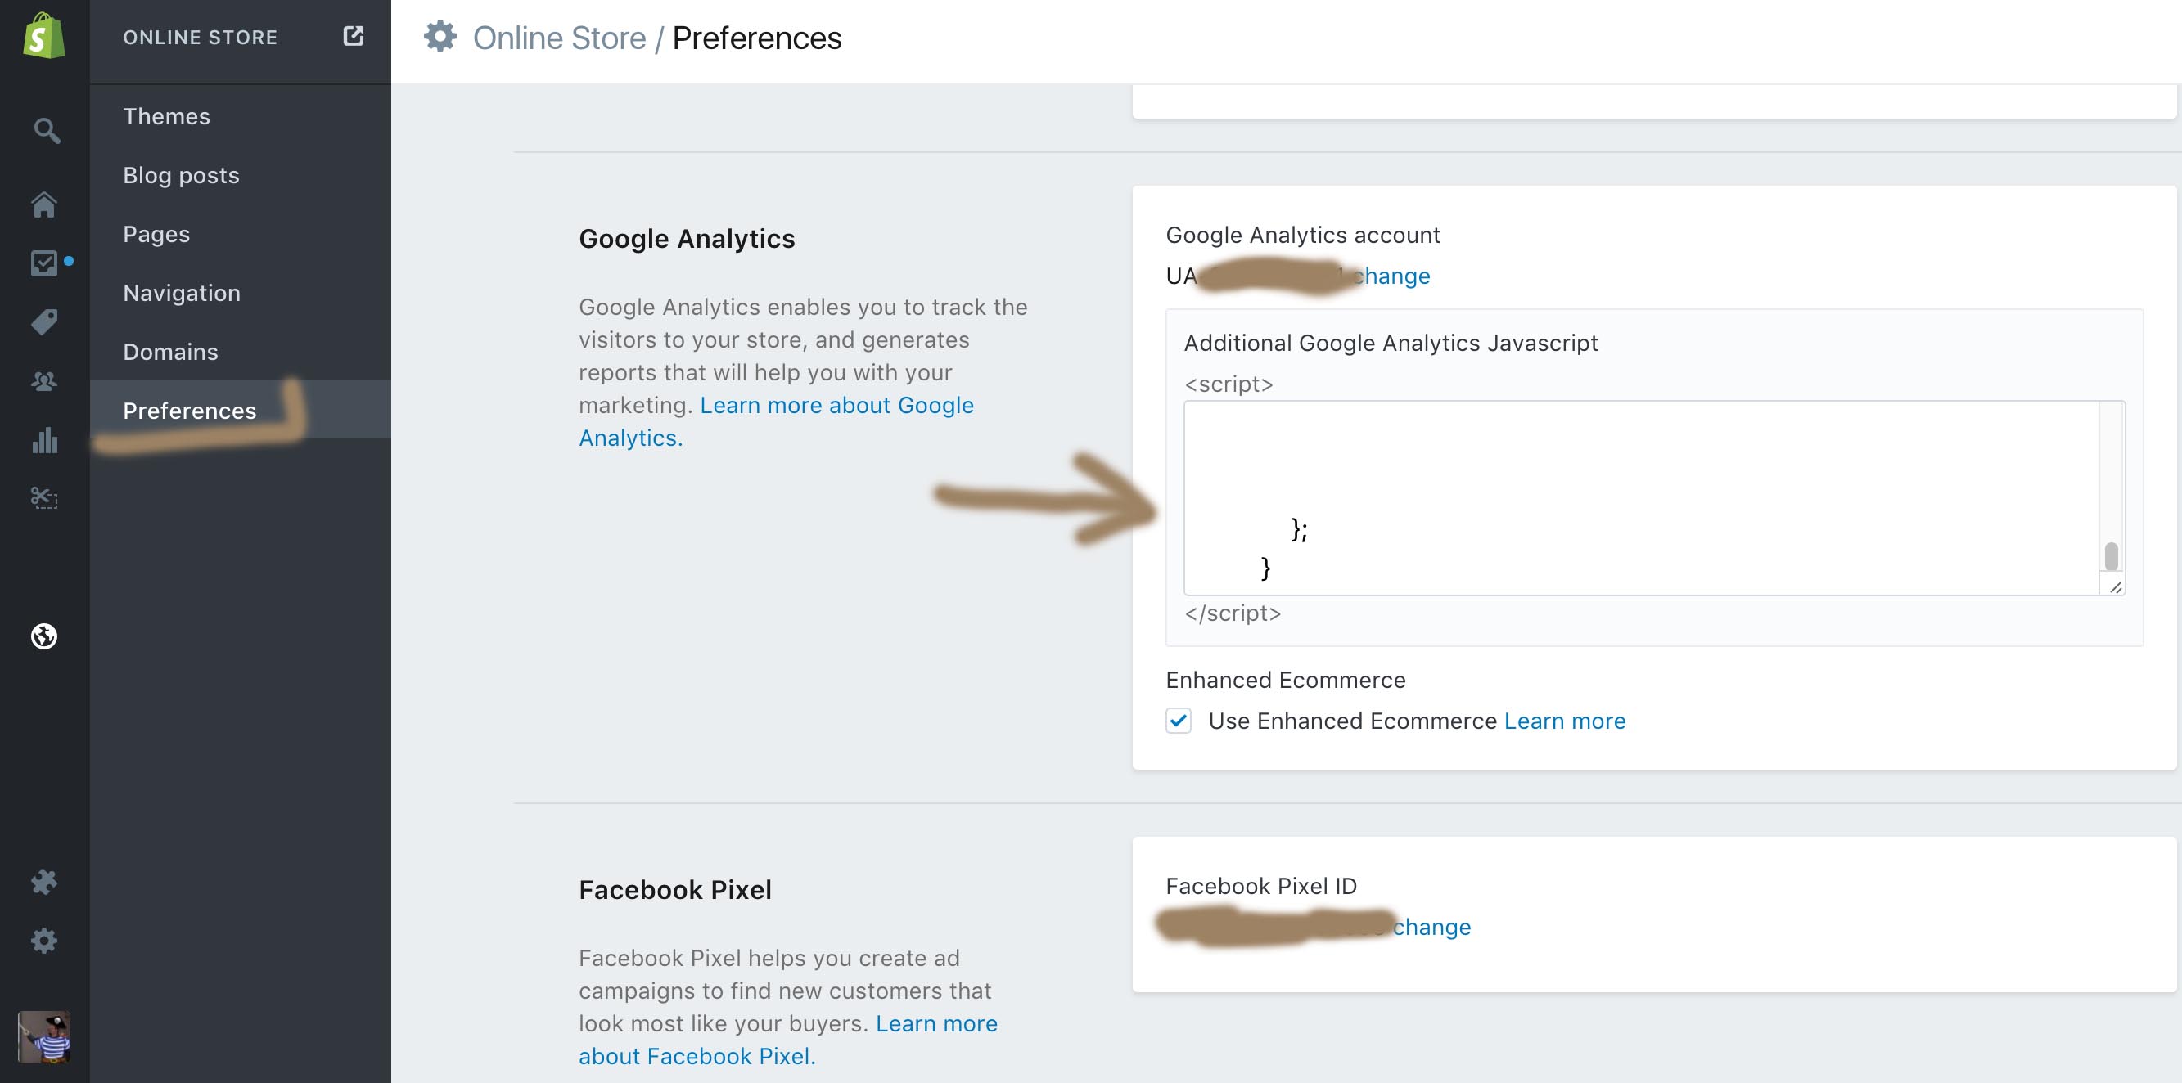Click change link for Facebook Pixel ID
Screen dimensions: 2182x1083
(x=1431, y=928)
